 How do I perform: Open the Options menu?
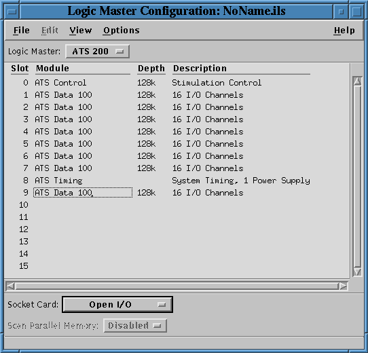tap(122, 31)
